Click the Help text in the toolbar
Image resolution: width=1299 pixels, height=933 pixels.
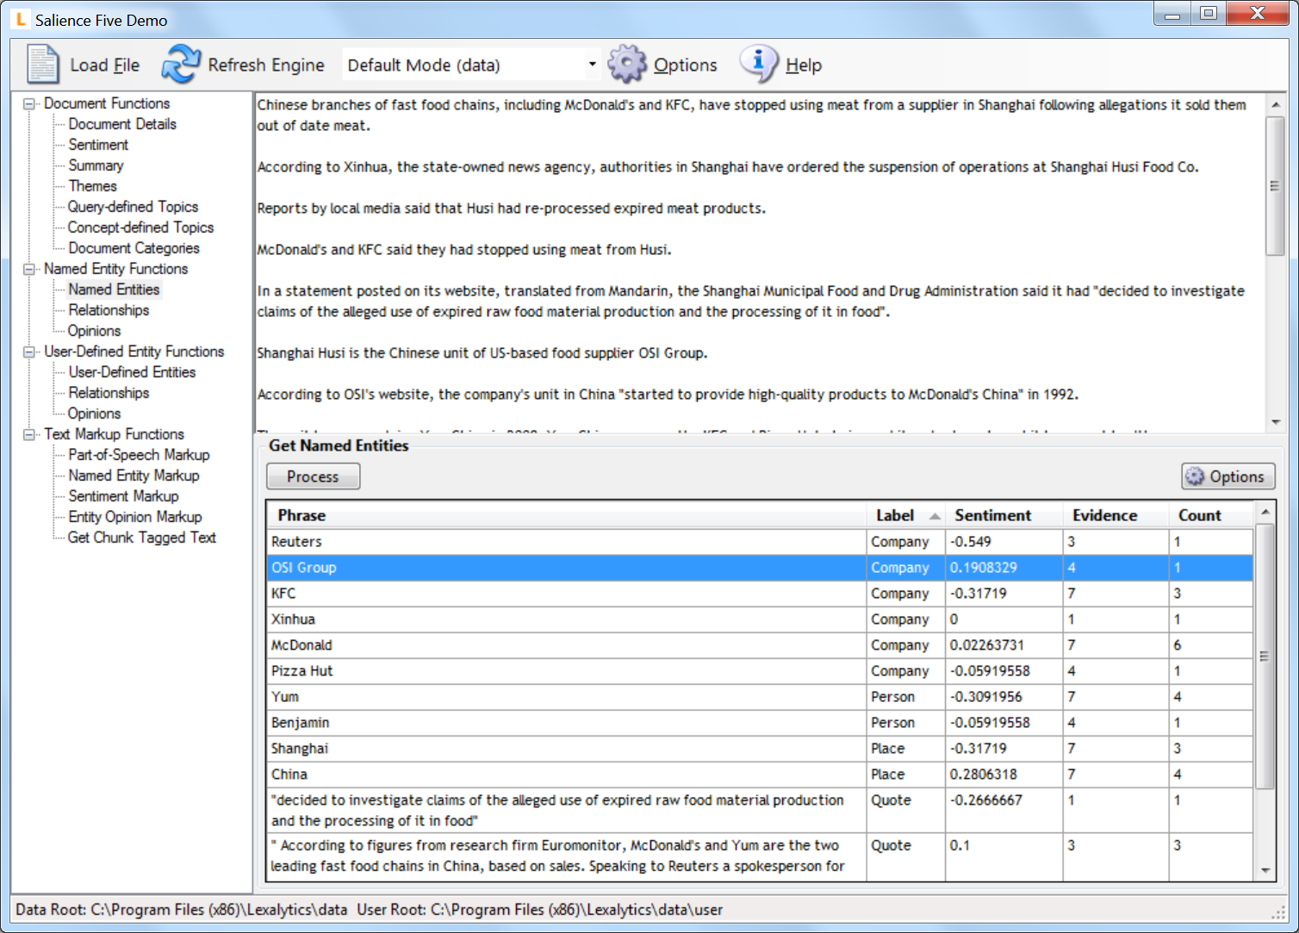[804, 65]
